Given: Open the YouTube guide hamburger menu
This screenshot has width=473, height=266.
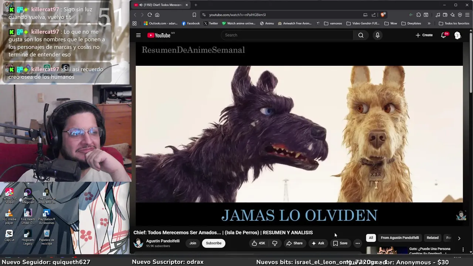Looking at the screenshot, I should tap(138, 35).
